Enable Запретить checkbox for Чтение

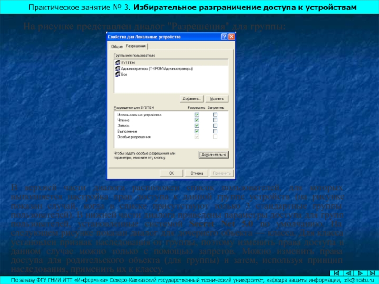[x=215, y=120]
